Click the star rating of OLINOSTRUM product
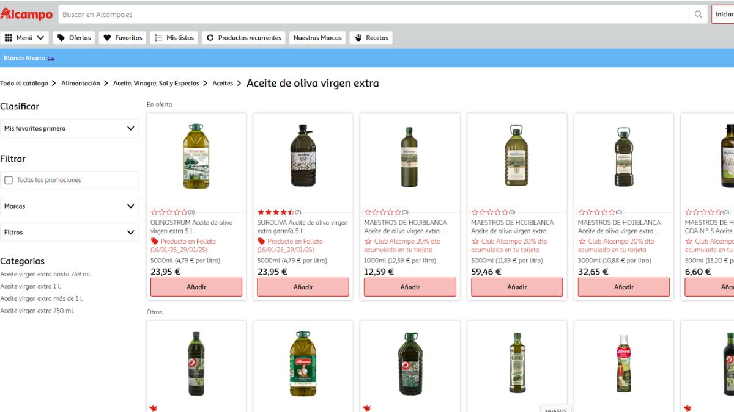 [169, 212]
